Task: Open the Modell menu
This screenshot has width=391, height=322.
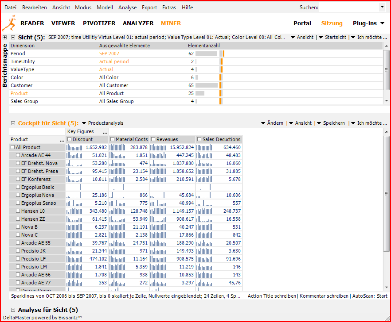Action: [105, 8]
